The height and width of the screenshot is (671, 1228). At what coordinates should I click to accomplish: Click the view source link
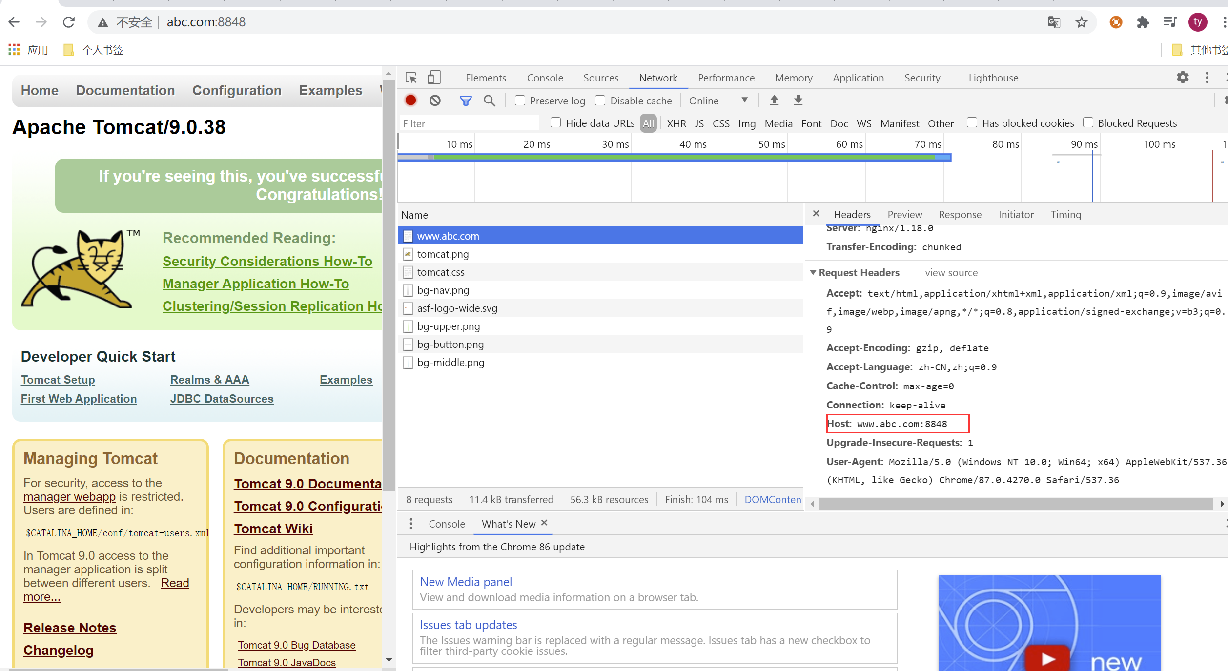point(951,273)
